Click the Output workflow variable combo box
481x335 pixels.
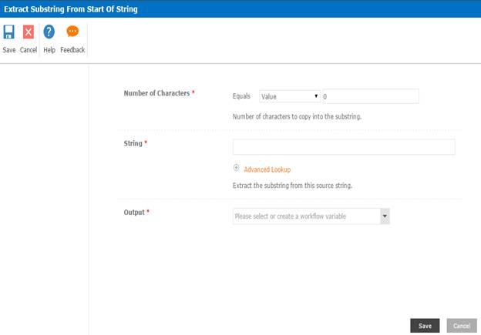[306, 216]
